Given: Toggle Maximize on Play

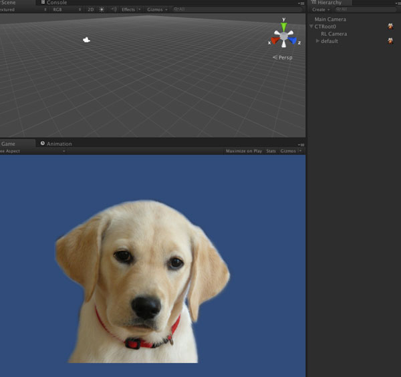Looking at the screenshot, I should click(x=244, y=151).
